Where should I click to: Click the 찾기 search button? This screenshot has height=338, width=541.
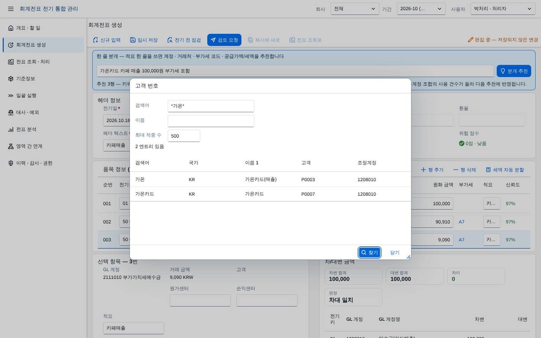pos(369,253)
